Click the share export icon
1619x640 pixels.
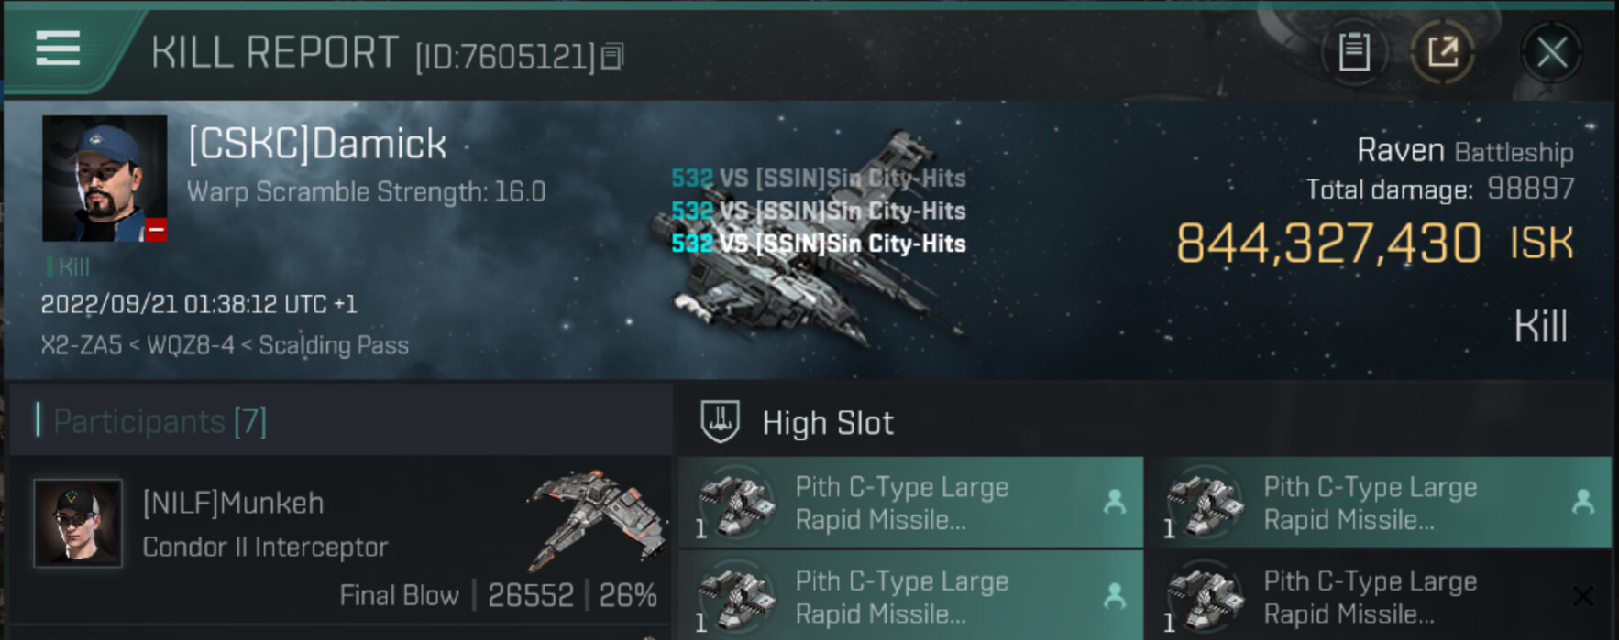pos(1443,52)
